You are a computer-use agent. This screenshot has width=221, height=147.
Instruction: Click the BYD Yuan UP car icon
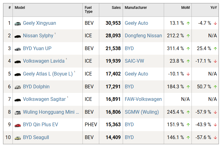[x=18, y=49]
